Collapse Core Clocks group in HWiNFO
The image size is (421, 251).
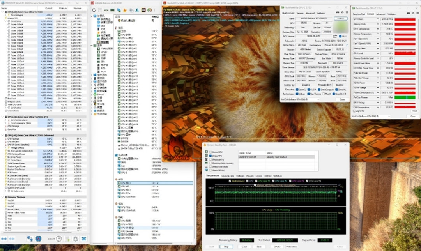pyautogui.click(x=5, y=21)
